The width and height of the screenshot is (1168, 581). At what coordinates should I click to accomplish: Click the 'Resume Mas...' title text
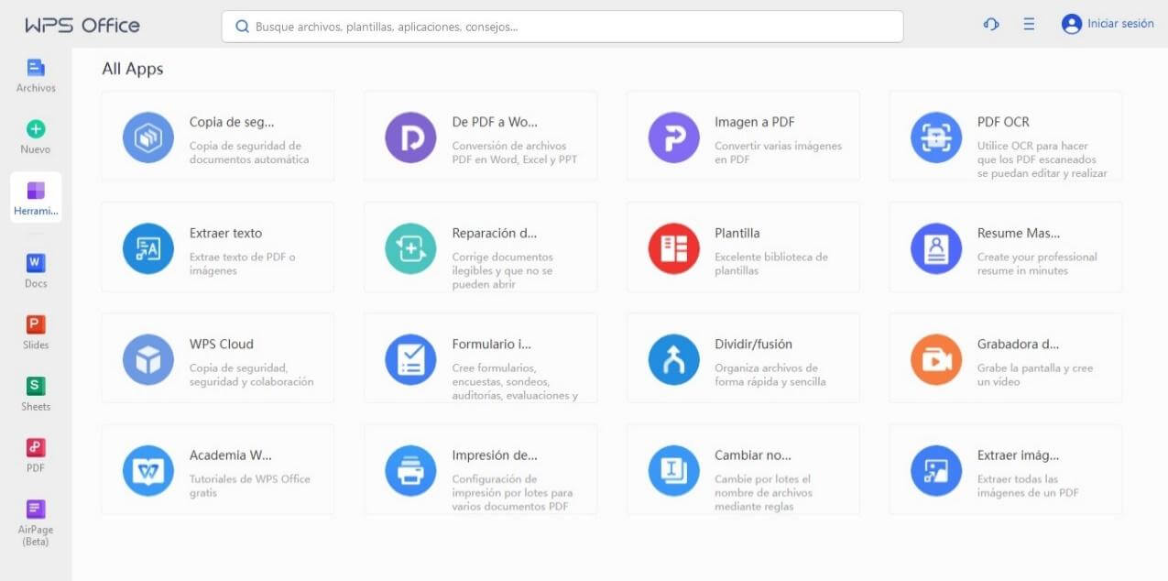[x=1019, y=233]
